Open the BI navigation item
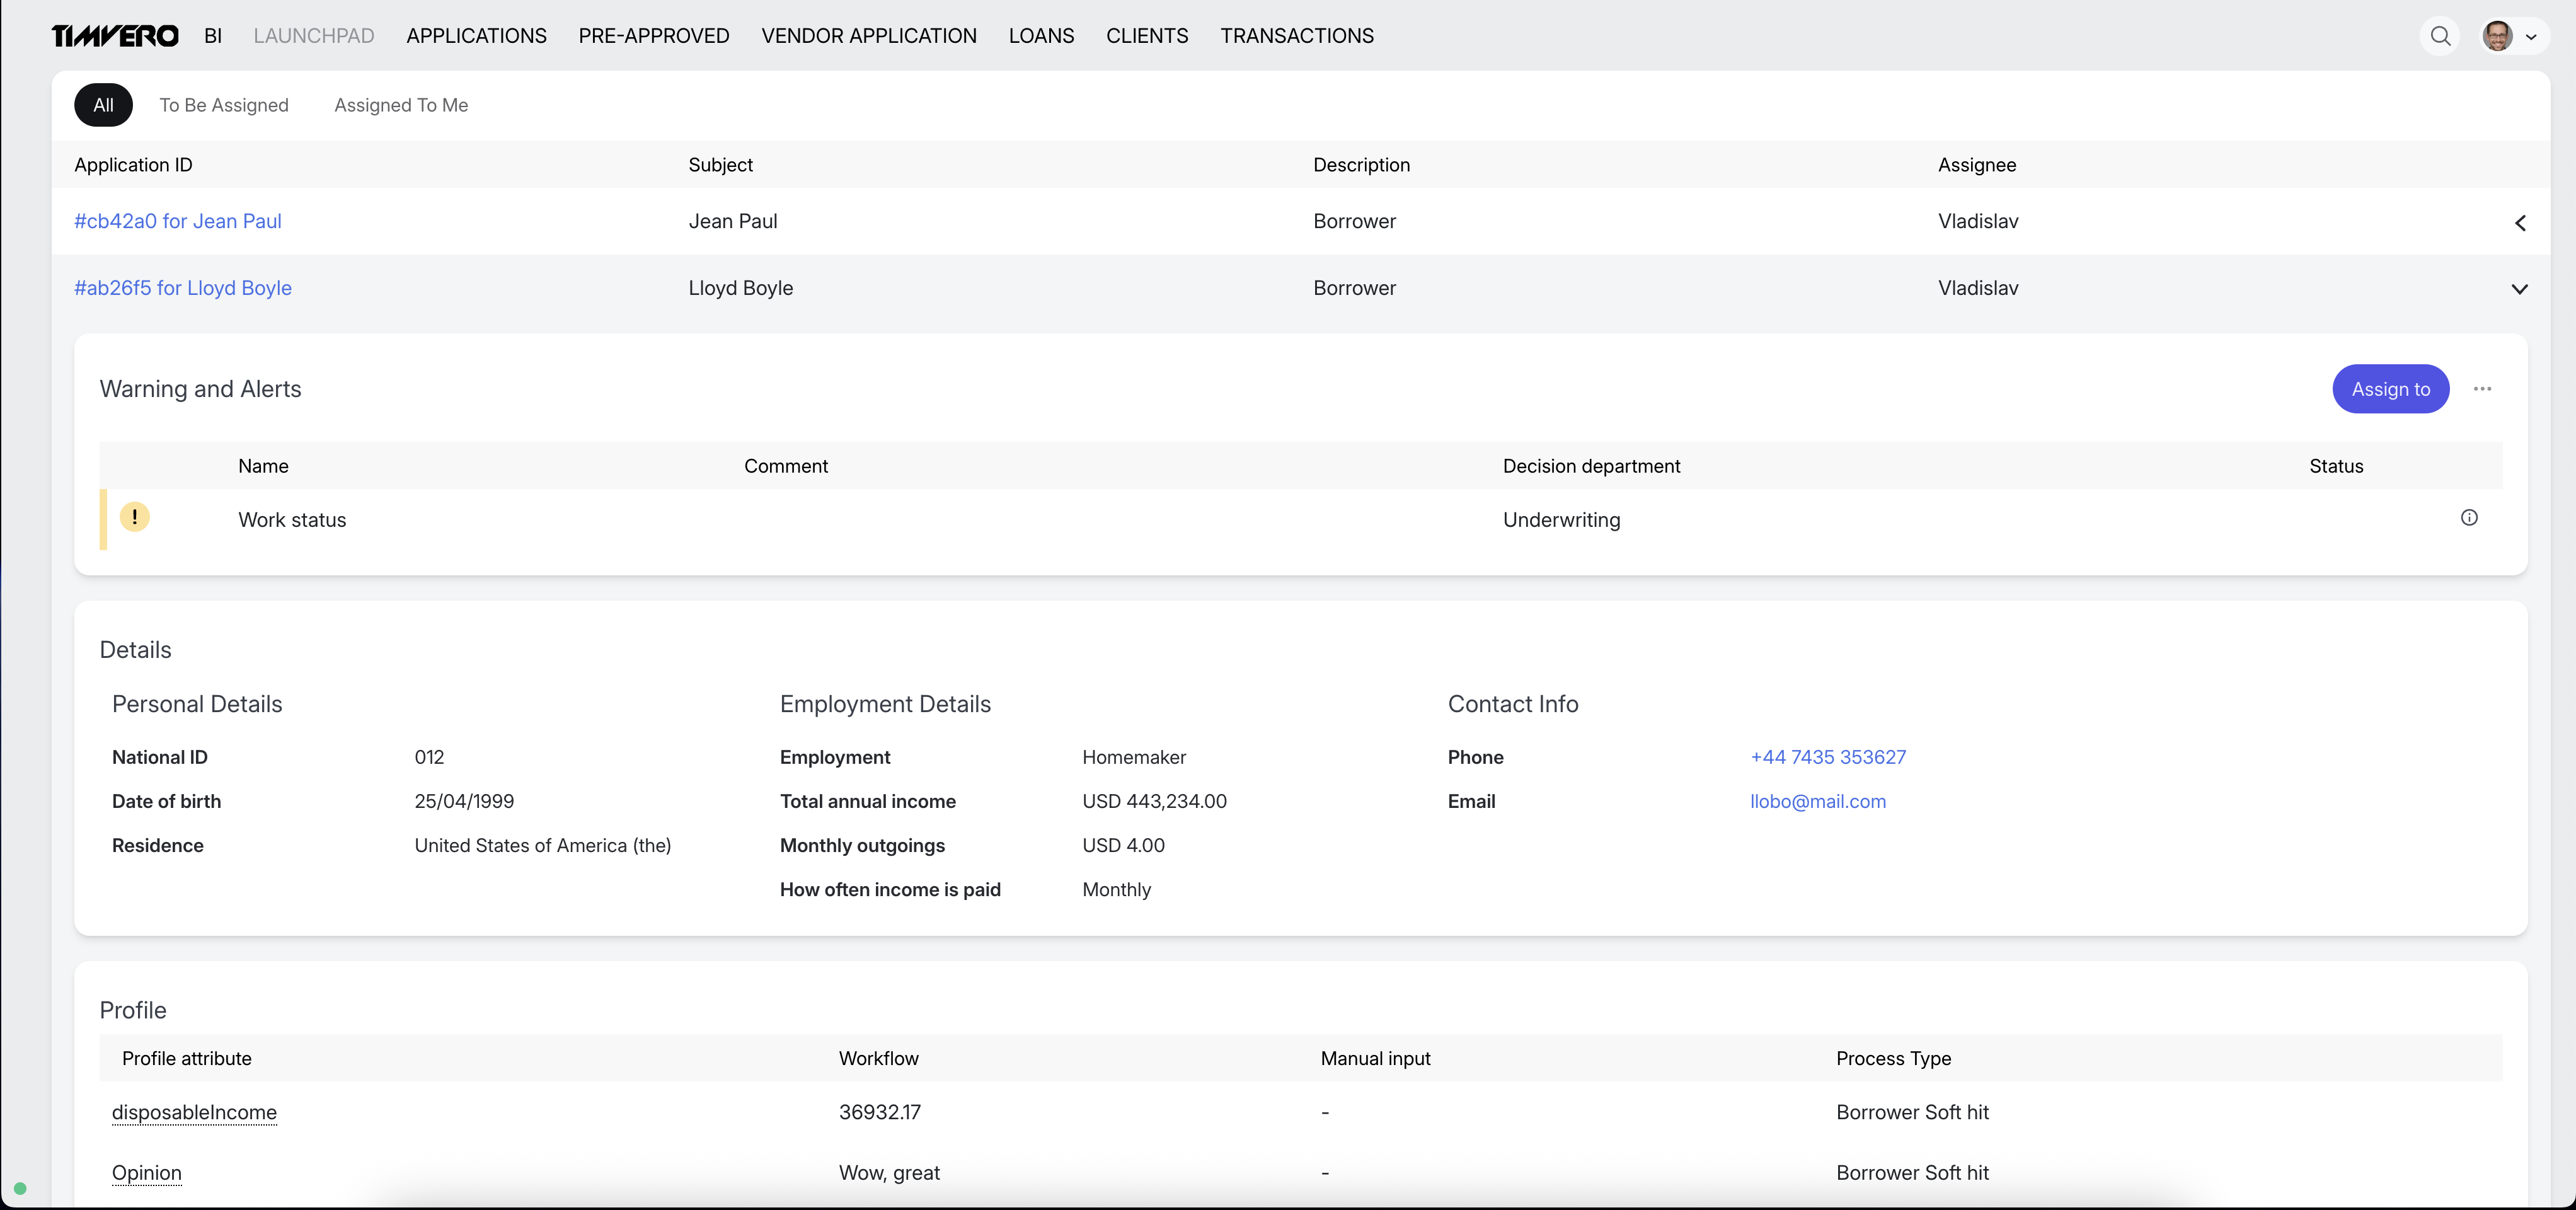Viewport: 2576px width, 1210px height. point(213,36)
